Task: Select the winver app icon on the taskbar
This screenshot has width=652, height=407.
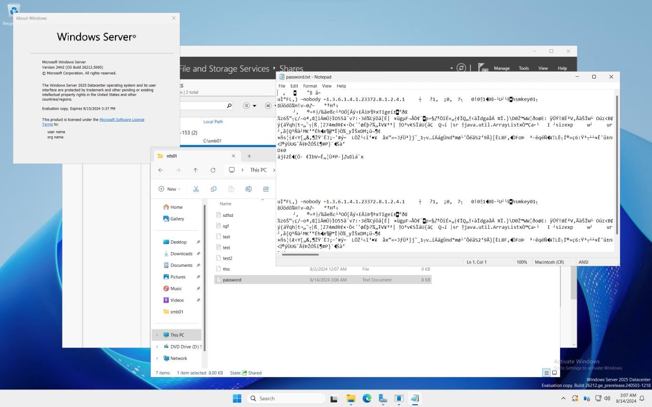Action: [x=399, y=398]
